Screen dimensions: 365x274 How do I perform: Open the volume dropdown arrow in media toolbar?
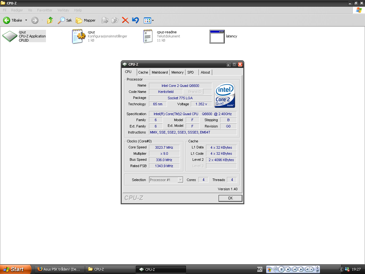[x=311, y=269]
